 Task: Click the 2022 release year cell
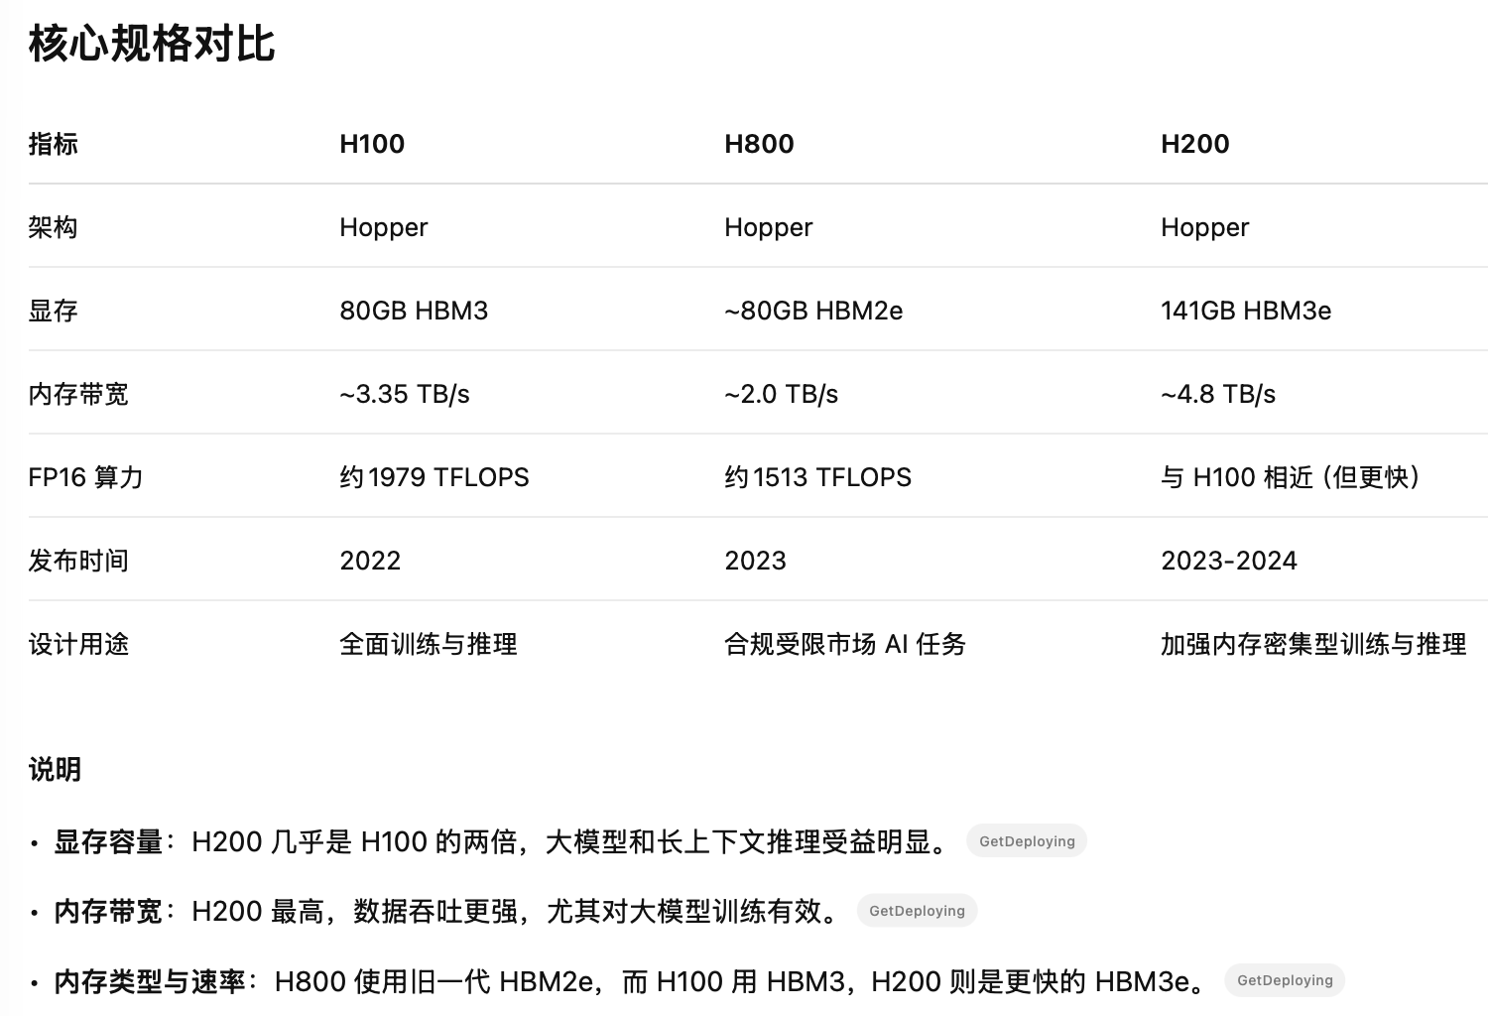(x=370, y=561)
